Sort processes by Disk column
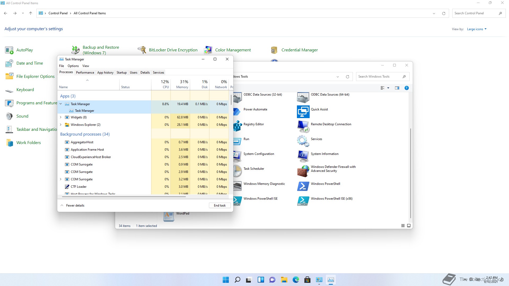The height and width of the screenshot is (286, 509). click(x=200, y=84)
